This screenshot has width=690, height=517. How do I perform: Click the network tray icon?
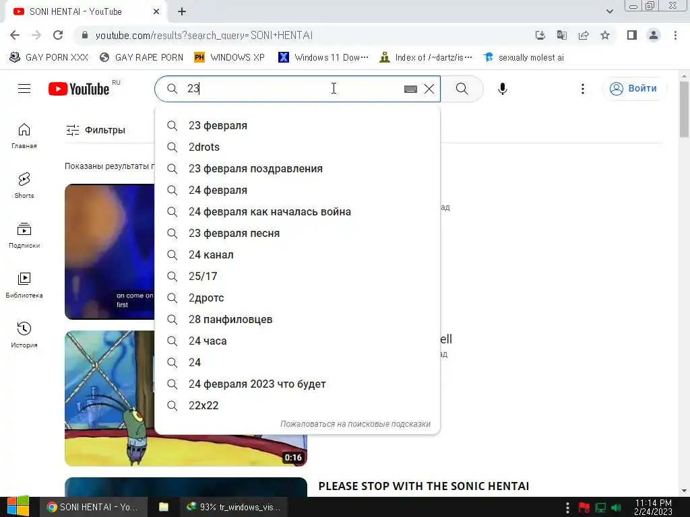pyautogui.click(x=600, y=508)
